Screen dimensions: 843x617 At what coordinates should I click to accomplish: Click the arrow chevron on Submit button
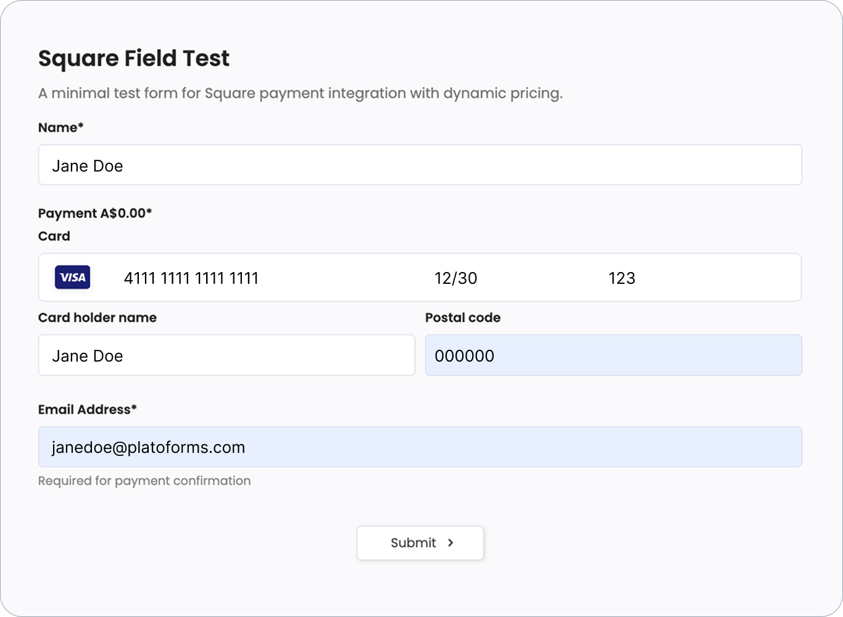pyautogui.click(x=451, y=543)
